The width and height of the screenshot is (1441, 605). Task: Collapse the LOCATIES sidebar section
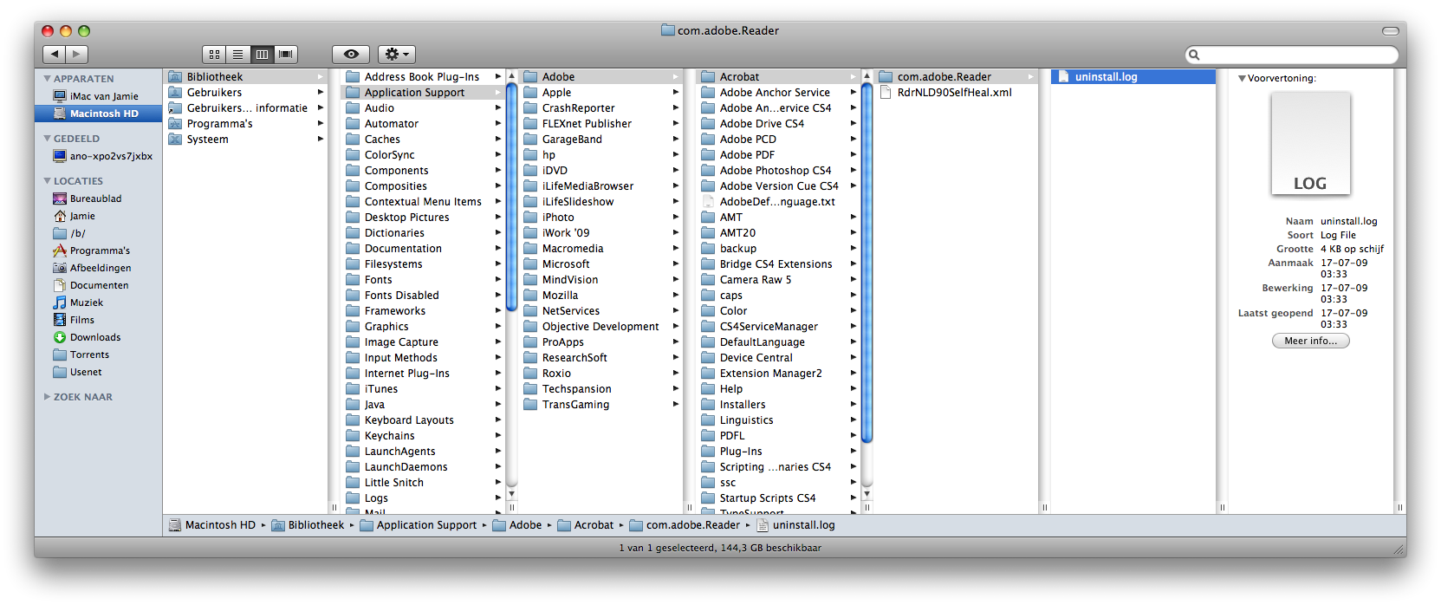47,181
